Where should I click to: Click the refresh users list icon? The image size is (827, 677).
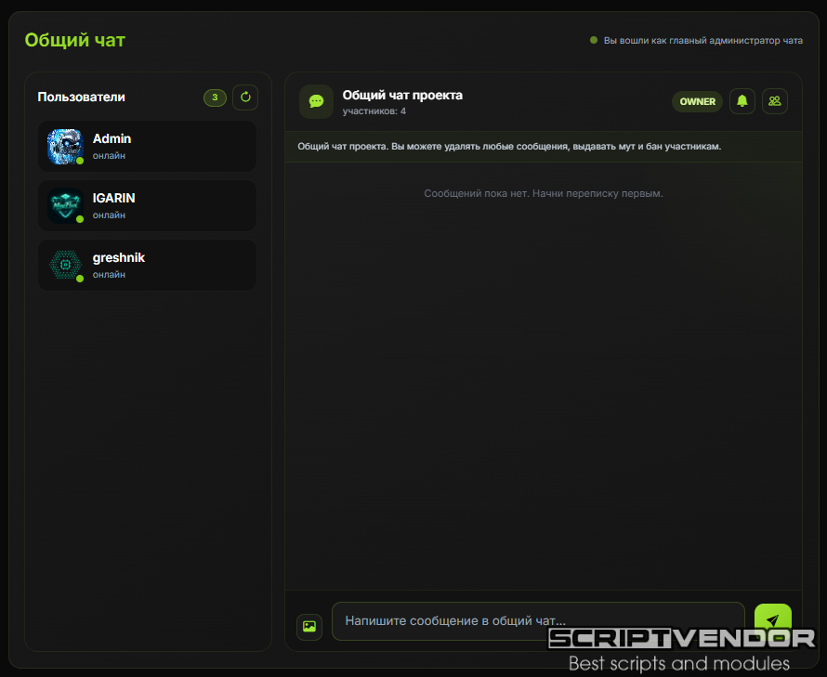pyautogui.click(x=245, y=97)
